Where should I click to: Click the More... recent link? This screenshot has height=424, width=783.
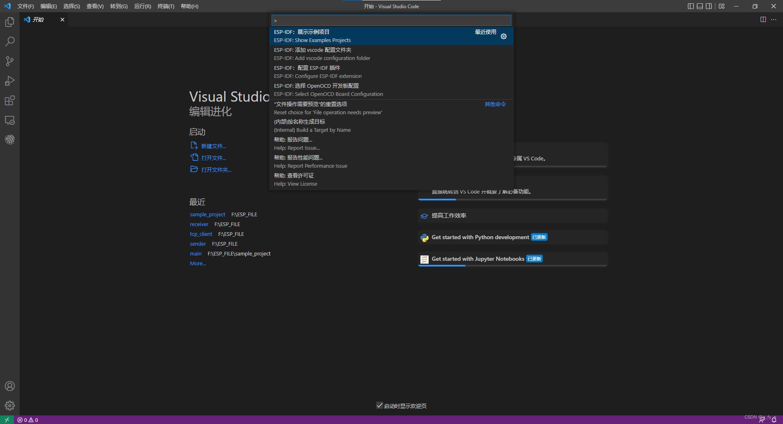click(198, 263)
